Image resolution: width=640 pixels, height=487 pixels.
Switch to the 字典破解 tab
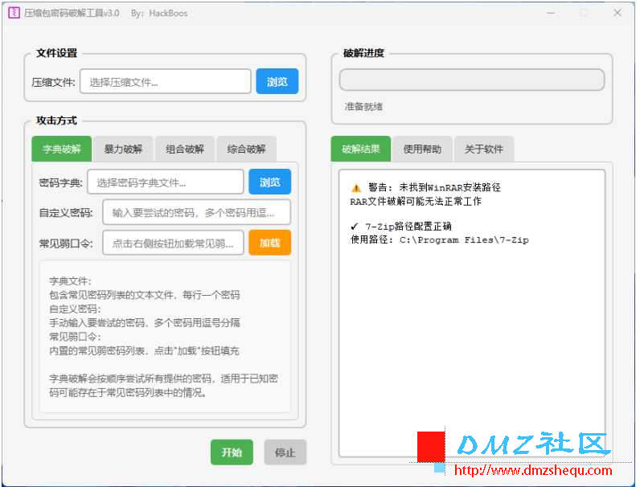coord(62,149)
